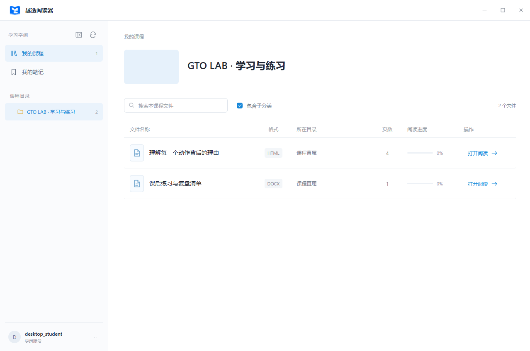Click file name 课后练习与复盘清单
This screenshot has height=351, width=530.
pos(175,183)
